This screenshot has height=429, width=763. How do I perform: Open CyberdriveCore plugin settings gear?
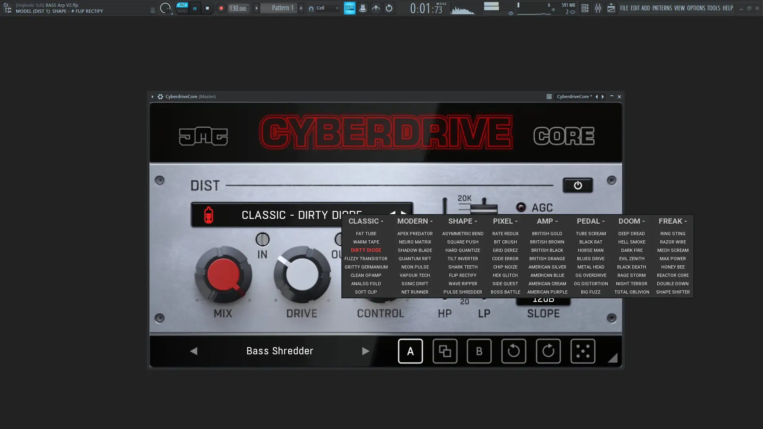160,97
